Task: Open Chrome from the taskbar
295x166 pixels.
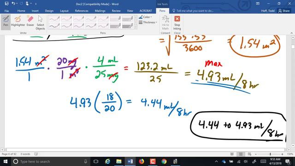Action: (164, 161)
